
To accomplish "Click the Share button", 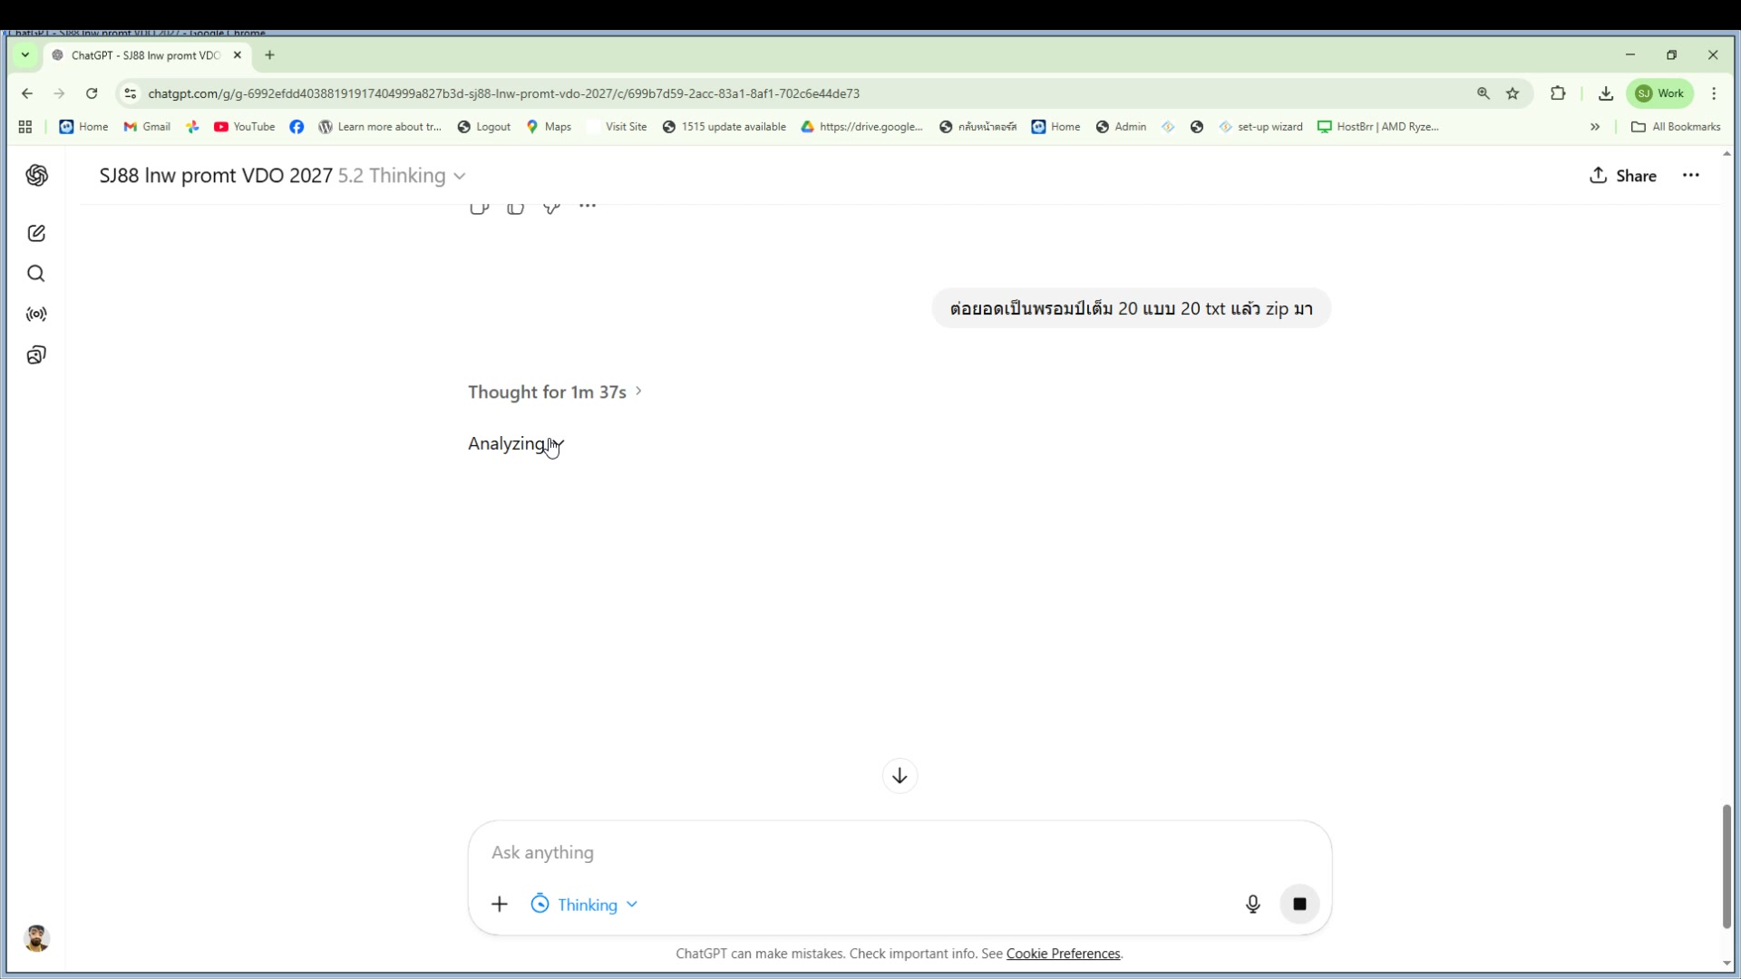I will click(x=1623, y=175).
